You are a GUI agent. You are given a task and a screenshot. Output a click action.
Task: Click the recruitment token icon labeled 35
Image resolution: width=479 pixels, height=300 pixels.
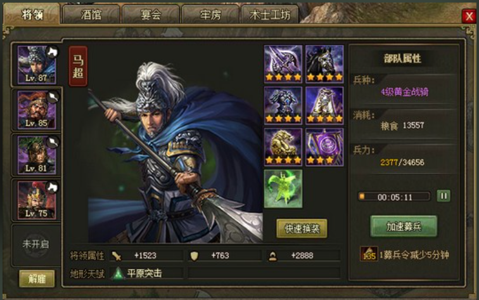tap(369, 254)
